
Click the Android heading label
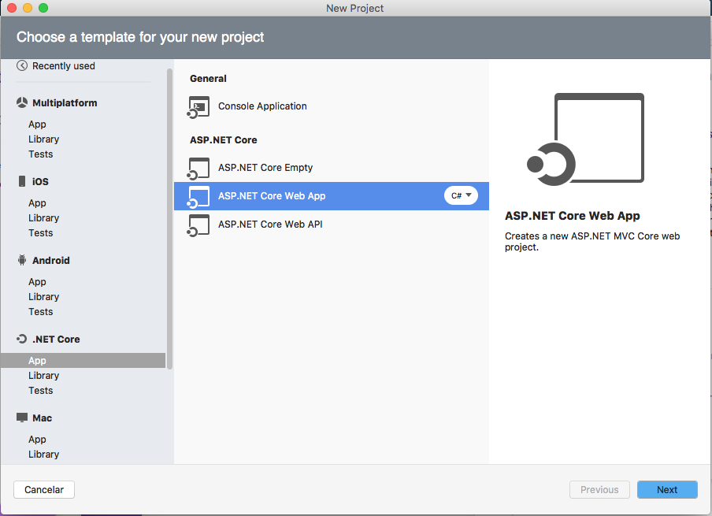(51, 260)
